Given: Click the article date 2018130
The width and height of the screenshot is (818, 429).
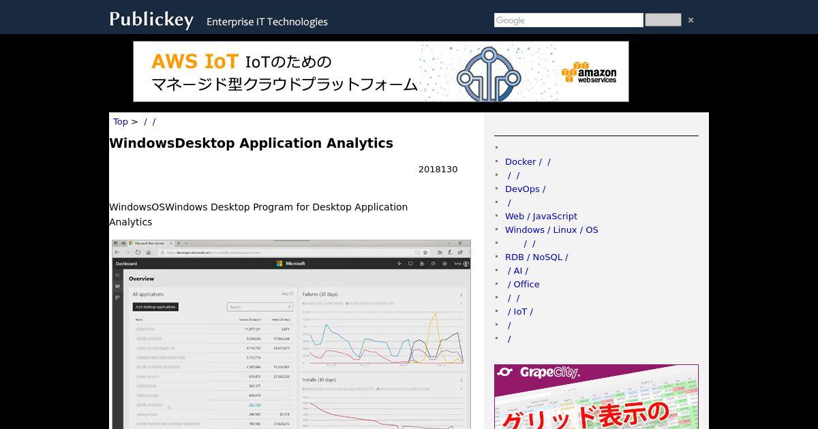Looking at the screenshot, I should [x=438, y=170].
